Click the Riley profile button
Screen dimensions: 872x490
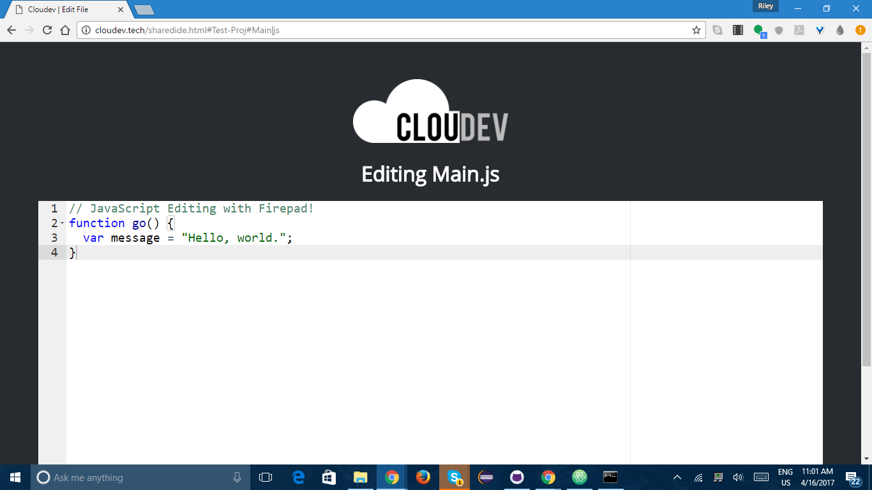click(765, 6)
